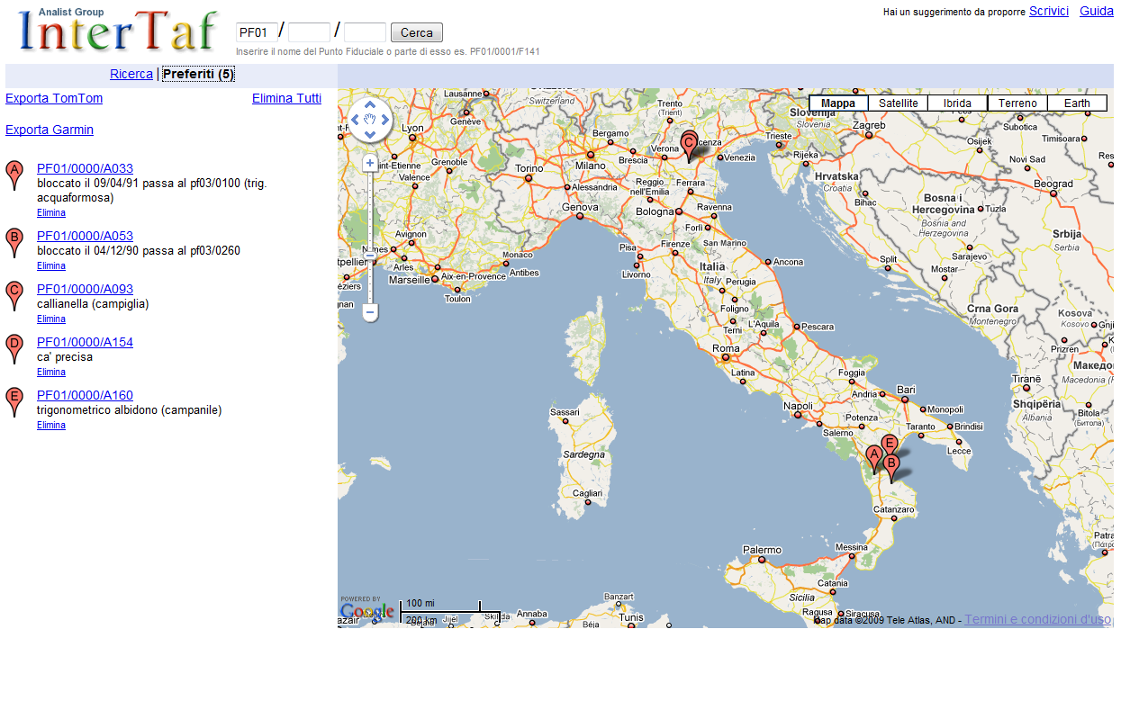
Task: Select the Preferiti (5) tab
Action: 198,74
